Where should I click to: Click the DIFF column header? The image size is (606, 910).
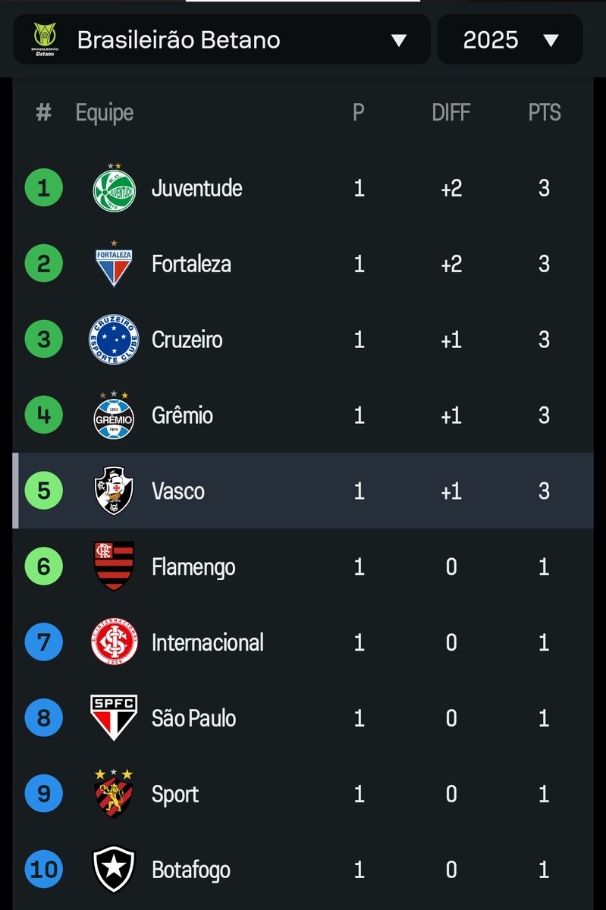coord(451,113)
